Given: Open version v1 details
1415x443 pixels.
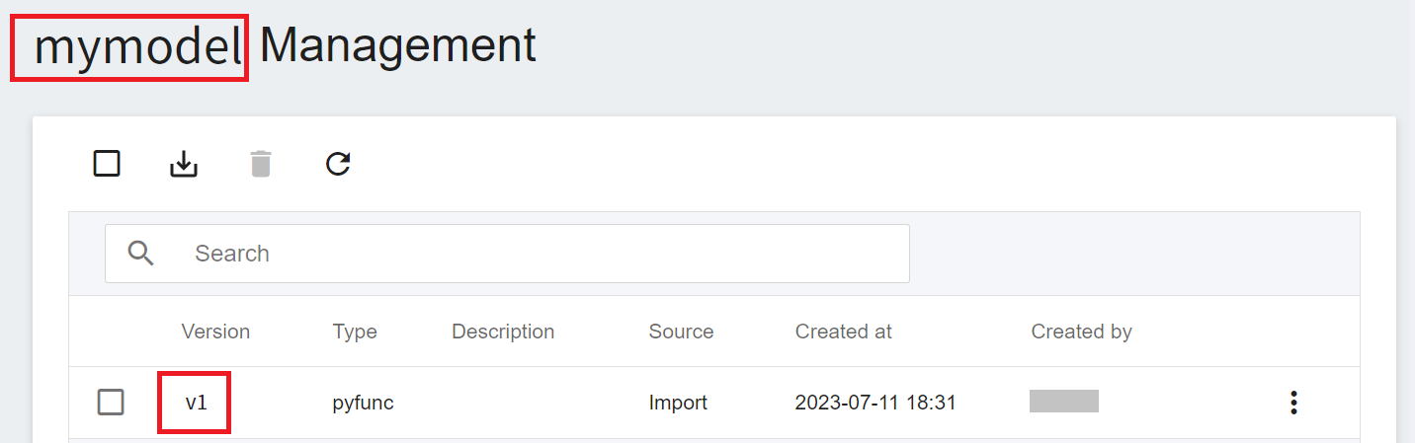Looking at the screenshot, I should [x=196, y=403].
